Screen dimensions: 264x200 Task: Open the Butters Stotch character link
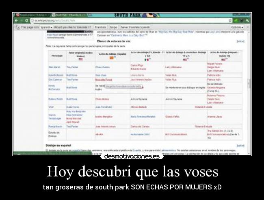coord(55,99)
